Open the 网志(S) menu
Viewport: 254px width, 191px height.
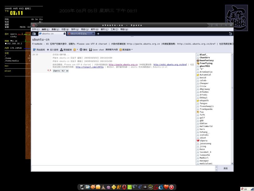(85, 29)
